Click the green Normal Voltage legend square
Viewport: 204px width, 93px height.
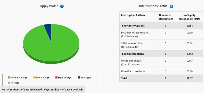tap(9, 77)
